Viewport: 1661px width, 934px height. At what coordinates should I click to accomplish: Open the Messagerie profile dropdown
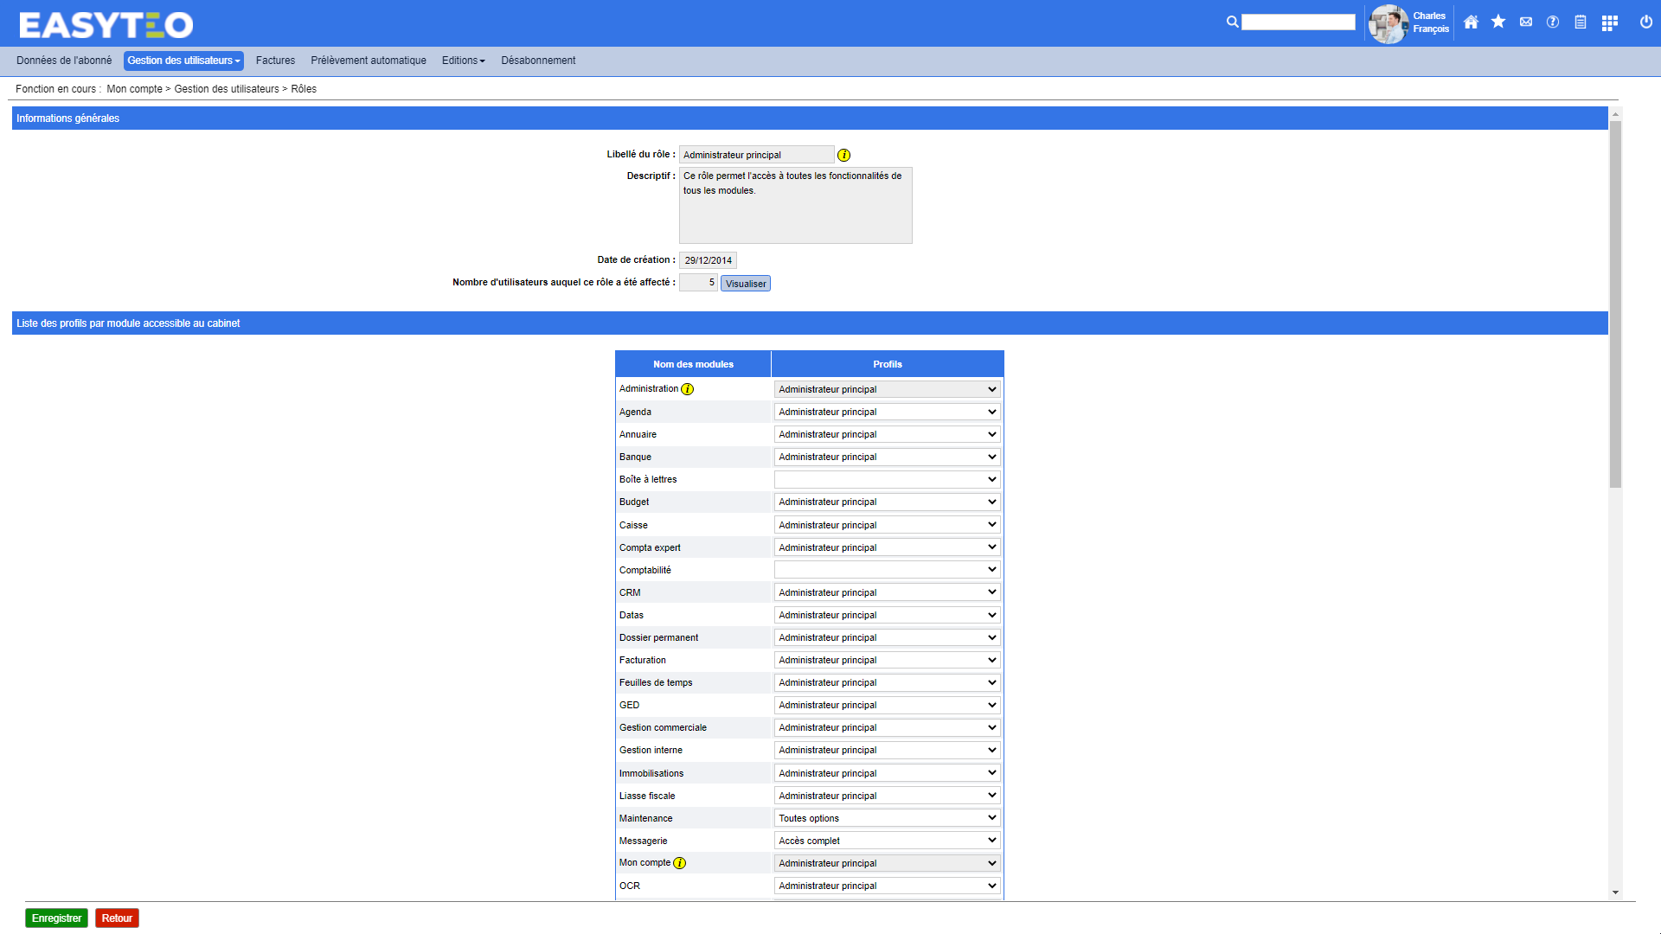[x=887, y=841]
